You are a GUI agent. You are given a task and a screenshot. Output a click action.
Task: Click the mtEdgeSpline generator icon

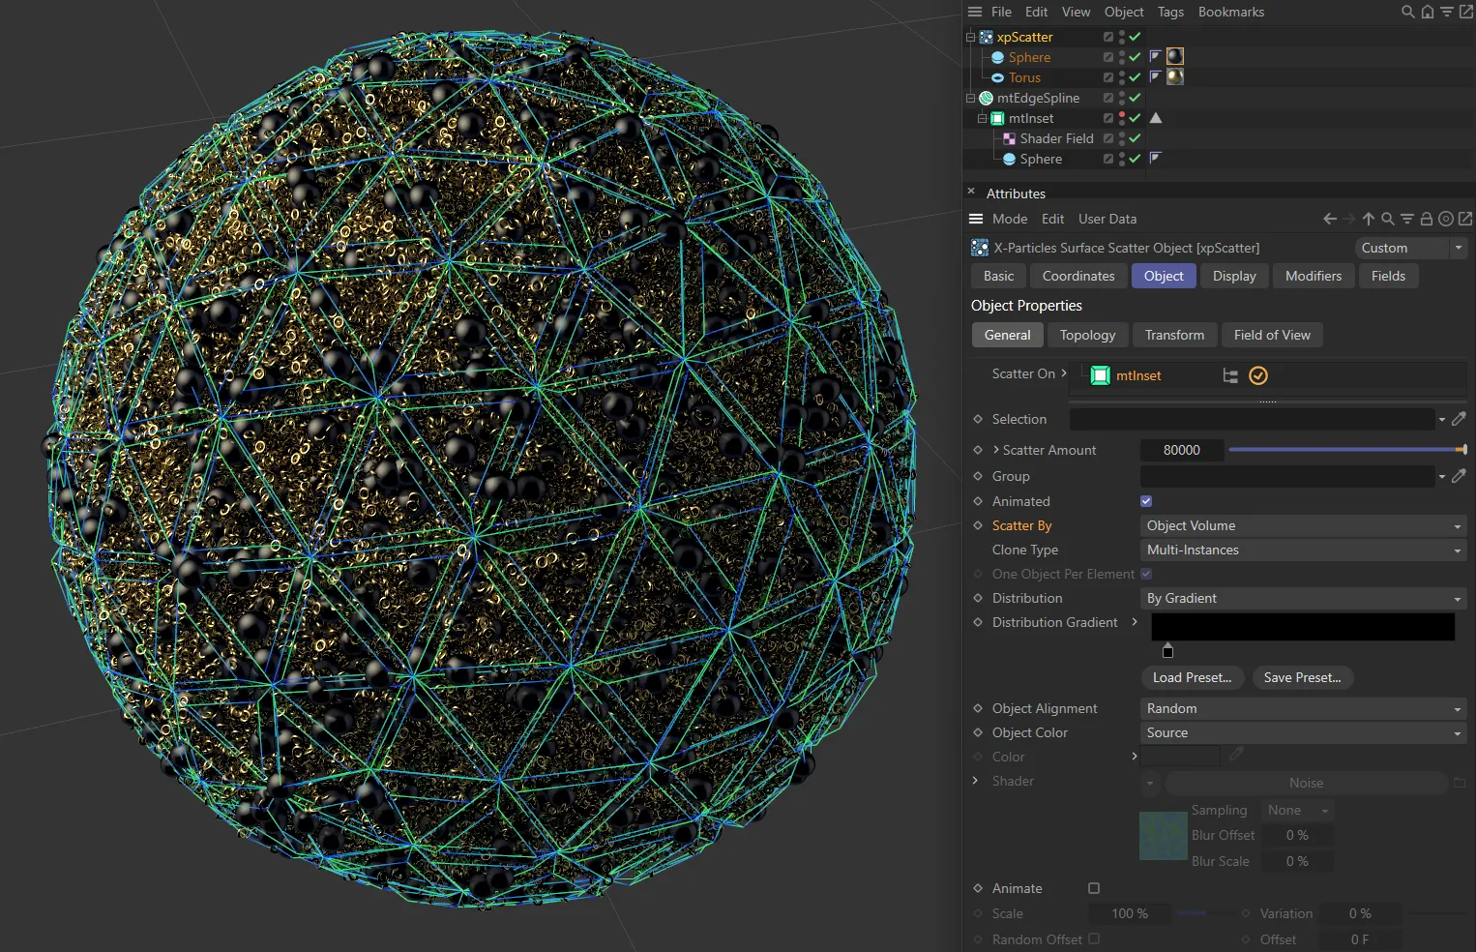tap(986, 98)
